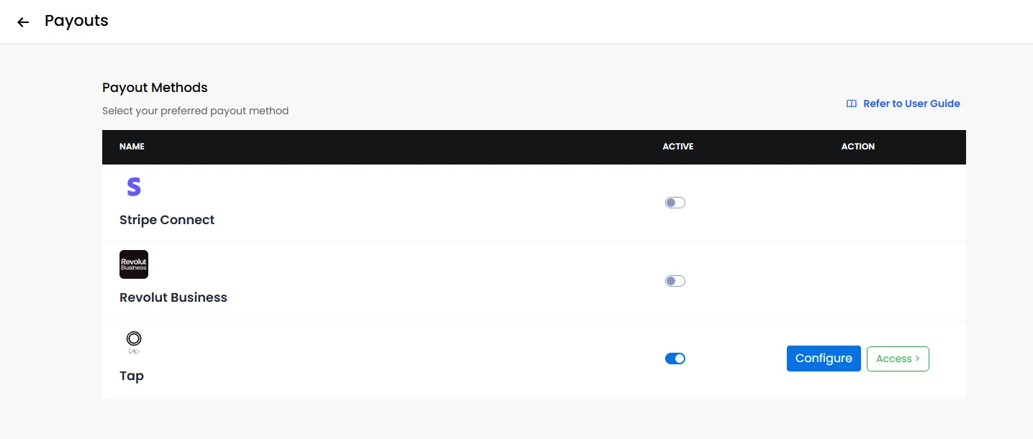The width and height of the screenshot is (1033, 439).
Task: Select the Tap row label
Action: (132, 376)
